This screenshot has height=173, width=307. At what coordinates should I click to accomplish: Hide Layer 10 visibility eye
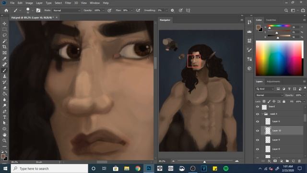tap(258, 131)
